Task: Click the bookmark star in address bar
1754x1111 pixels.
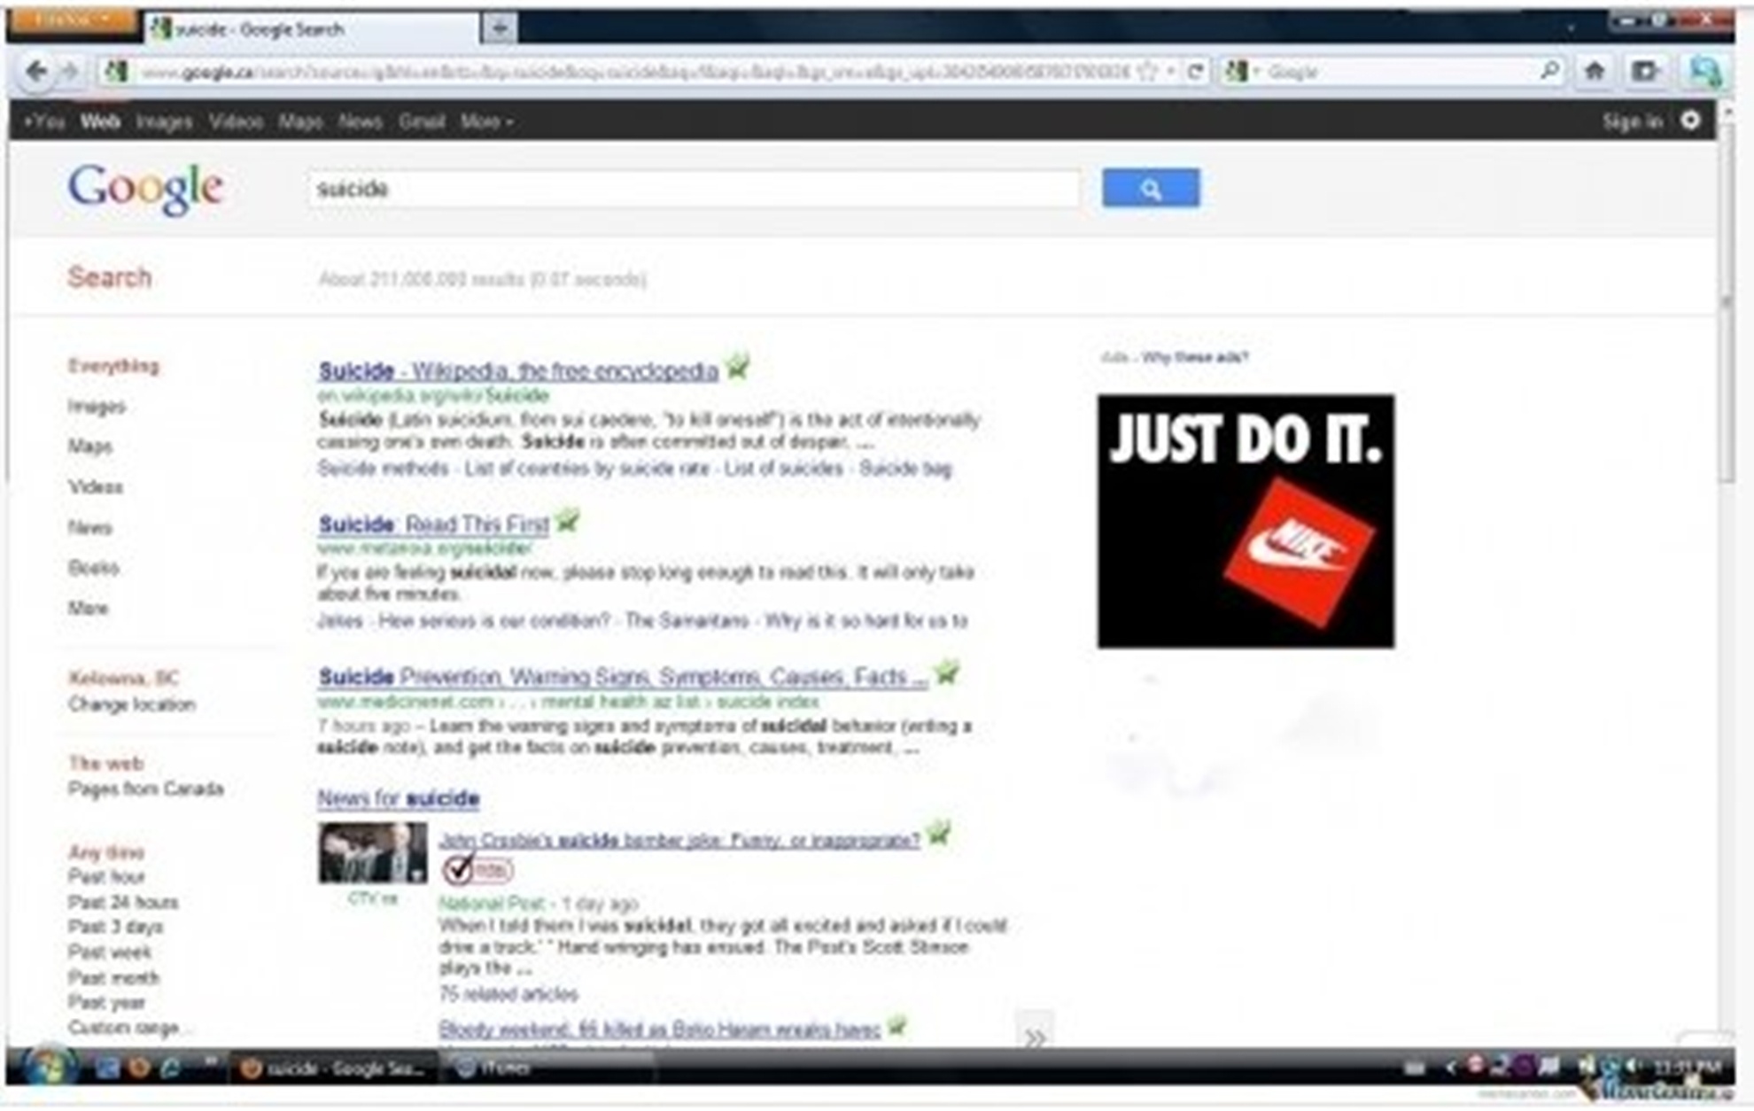Action: (1148, 72)
